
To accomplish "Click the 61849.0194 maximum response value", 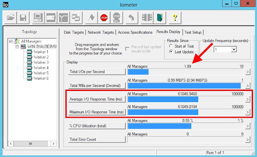I will pyautogui.click(x=188, y=107).
